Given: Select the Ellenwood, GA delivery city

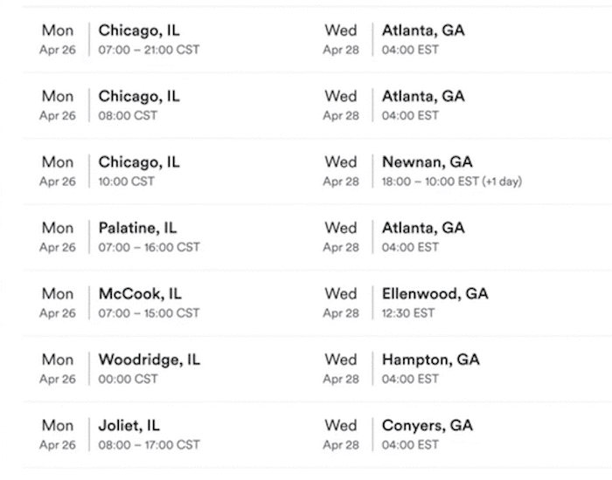Looking at the screenshot, I should [x=435, y=293].
